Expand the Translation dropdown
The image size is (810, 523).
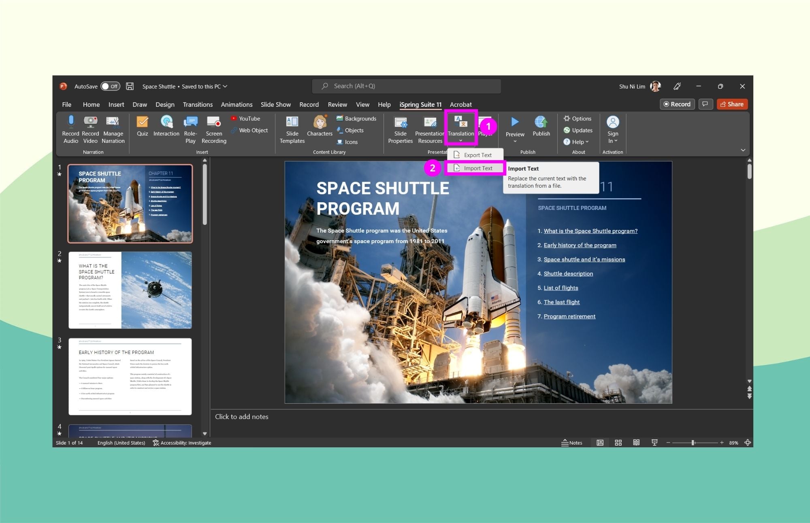(x=460, y=141)
